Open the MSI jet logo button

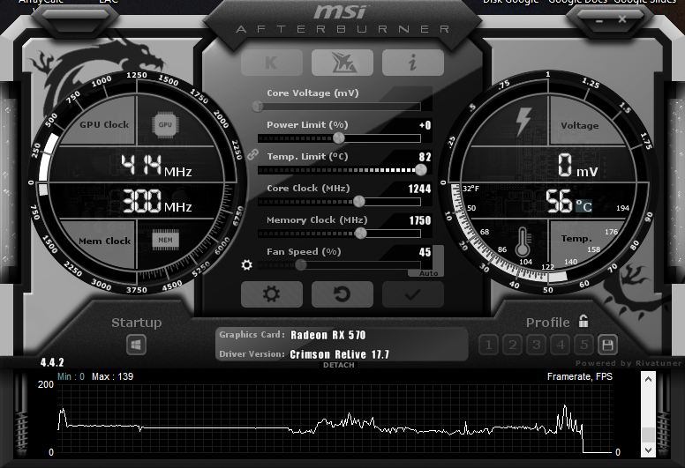click(x=342, y=62)
